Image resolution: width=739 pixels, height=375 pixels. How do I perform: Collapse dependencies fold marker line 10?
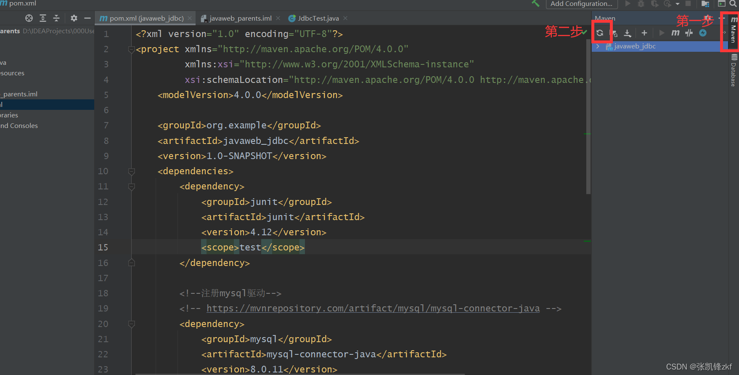coord(131,171)
